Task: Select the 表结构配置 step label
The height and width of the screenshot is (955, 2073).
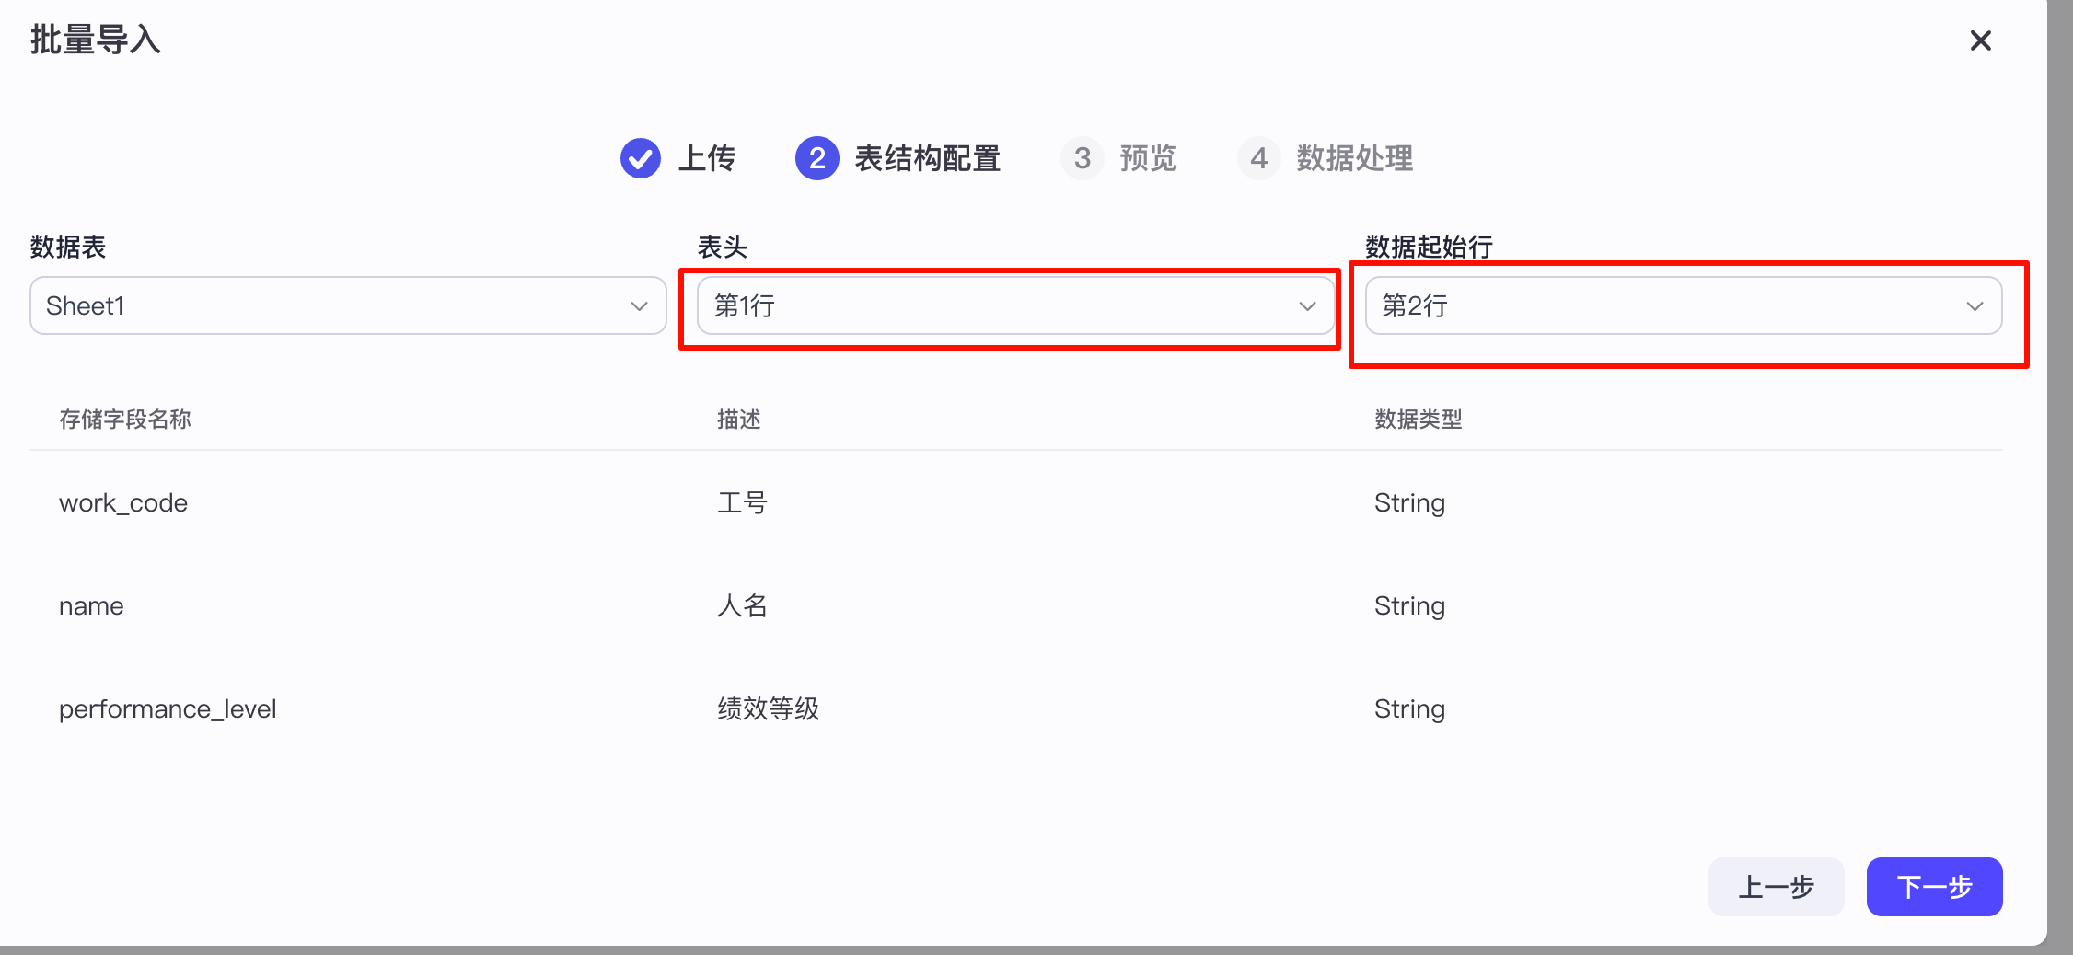Action: (x=927, y=158)
